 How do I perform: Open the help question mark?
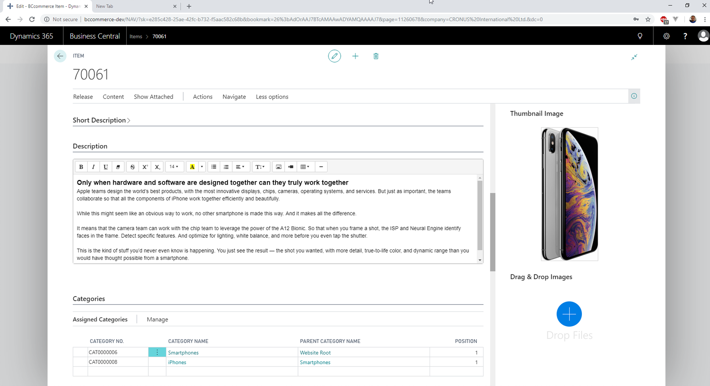coord(685,36)
